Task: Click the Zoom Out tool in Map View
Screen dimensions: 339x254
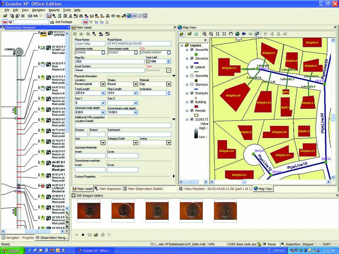Action: click(x=211, y=34)
